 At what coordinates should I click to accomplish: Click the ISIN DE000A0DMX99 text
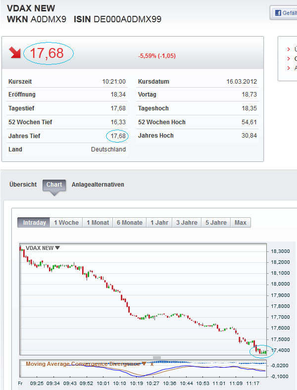pos(118,19)
